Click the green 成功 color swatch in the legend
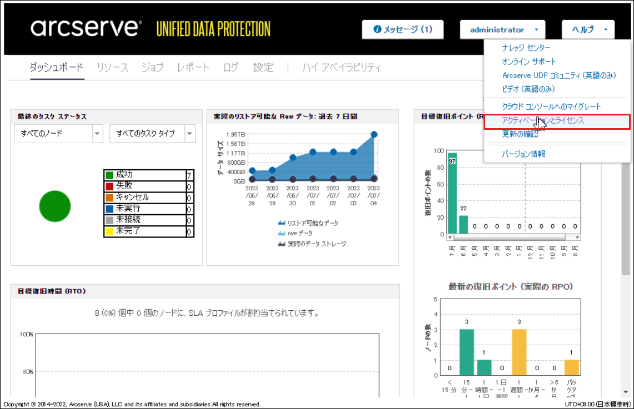Image resolution: width=634 pixels, height=409 pixels. tap(109, 175)
